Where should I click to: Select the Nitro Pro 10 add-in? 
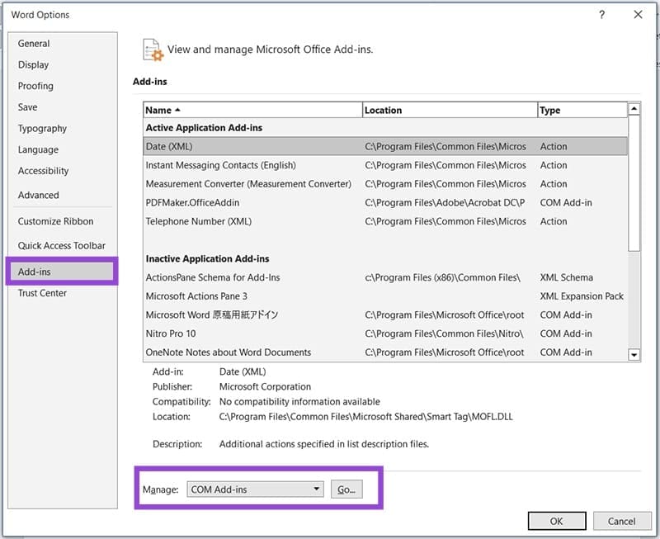[171, 333]
